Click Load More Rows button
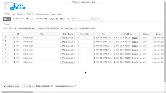This screenshot has height=93, width=166. pyautogui.click(x=11, y=86)
